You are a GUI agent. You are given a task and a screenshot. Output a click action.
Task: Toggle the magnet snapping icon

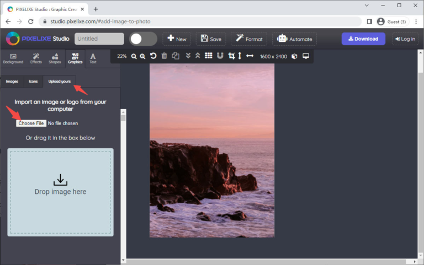(219, 56)
